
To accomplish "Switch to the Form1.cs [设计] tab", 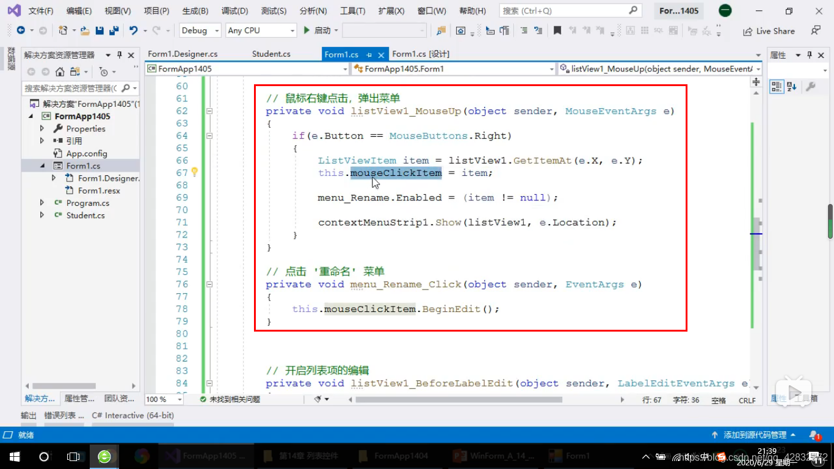I will tap(421, 54).
